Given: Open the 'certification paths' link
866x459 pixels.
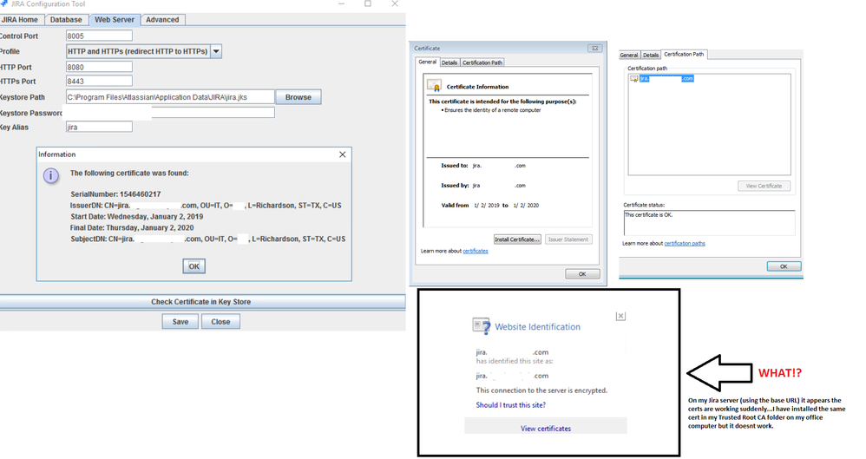Looking at the screenshot, I should (x=685, y=244).
